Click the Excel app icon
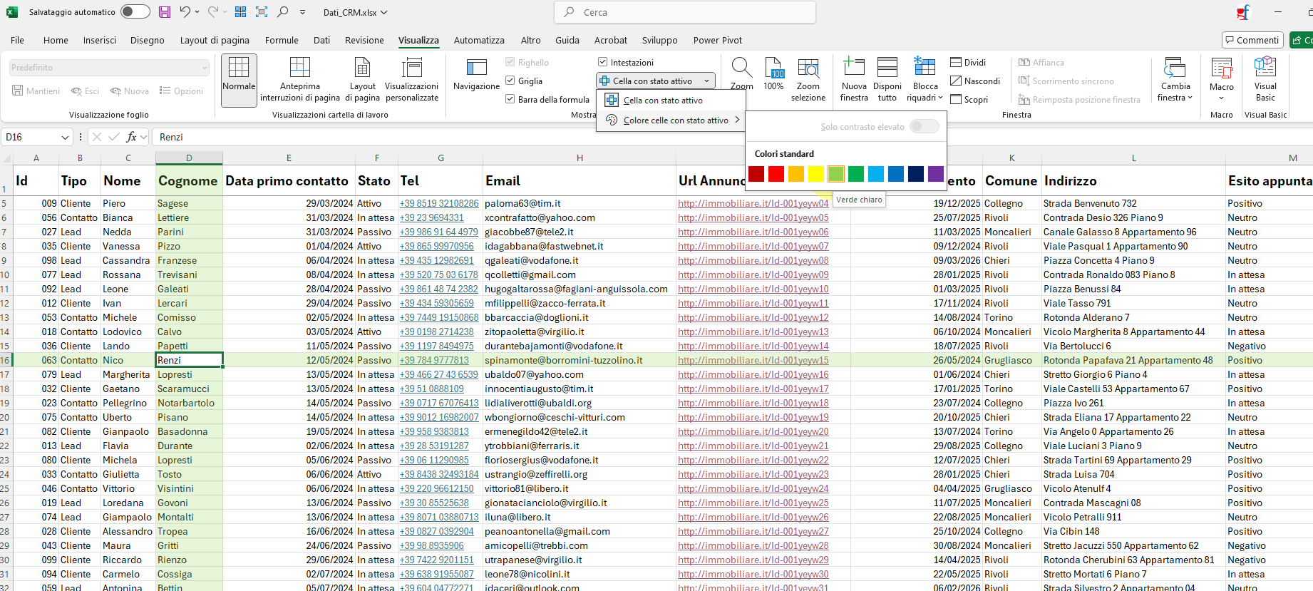The height and width of the screenshot is (591, 1313). 12,12
